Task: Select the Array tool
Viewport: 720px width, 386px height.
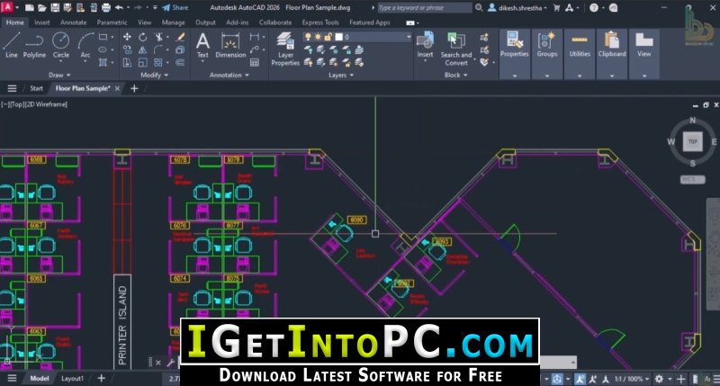Action: point(158,62)
